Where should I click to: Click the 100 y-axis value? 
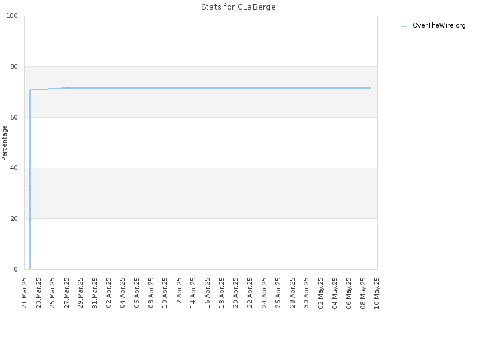point(12,16)
